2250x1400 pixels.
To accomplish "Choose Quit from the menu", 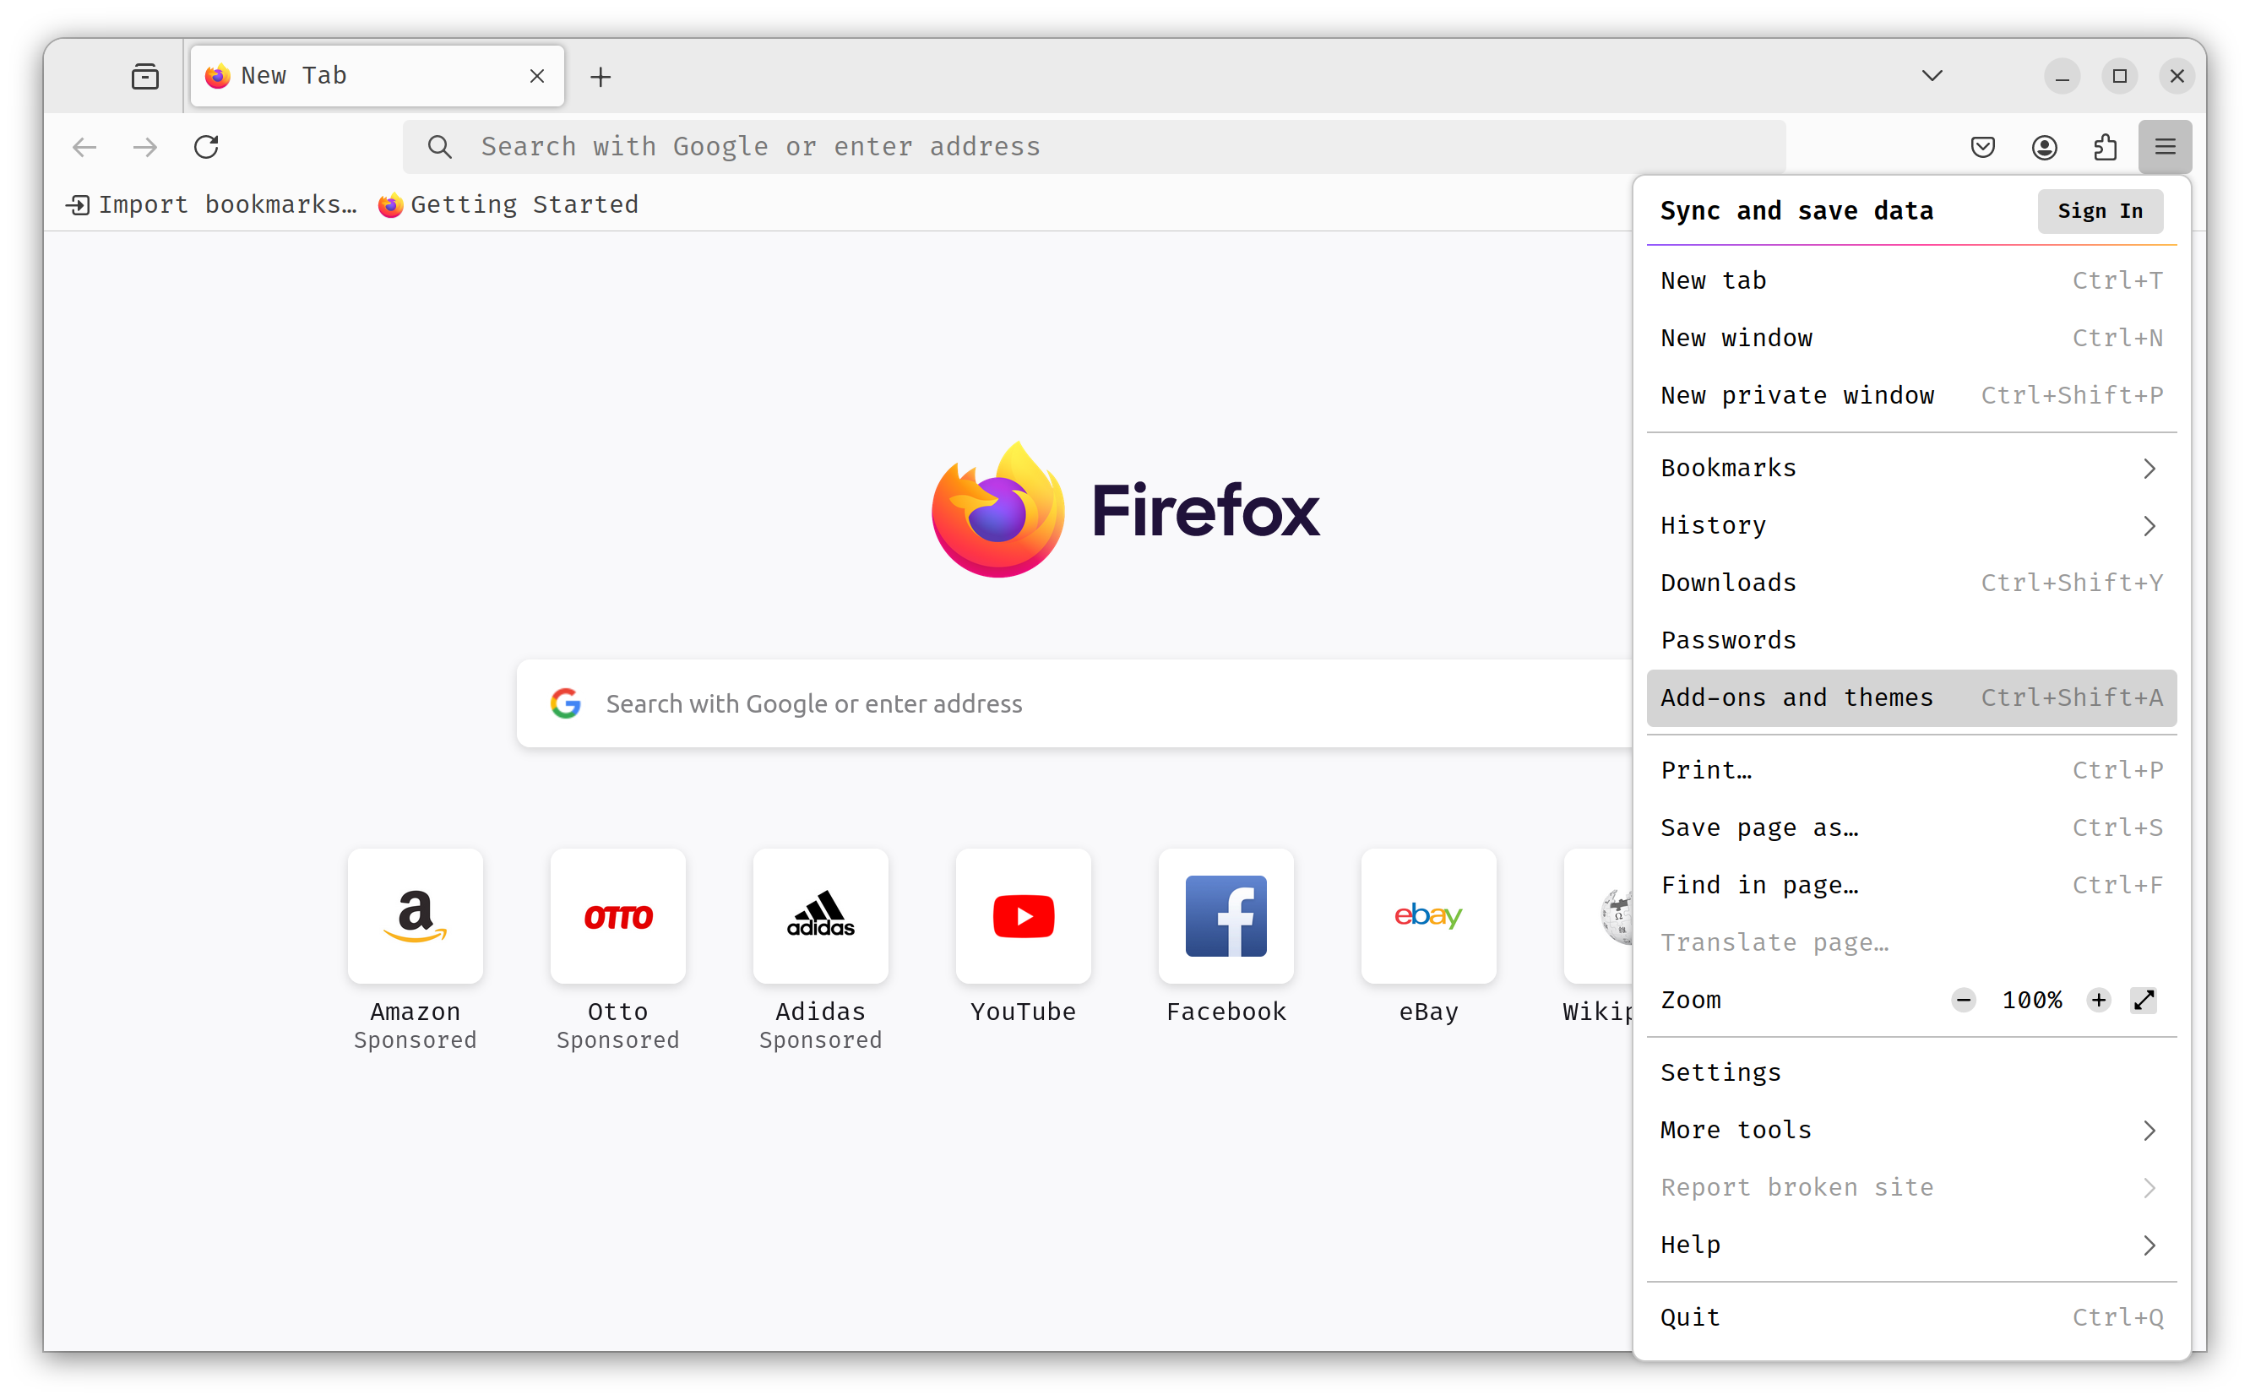I will coord(1911,1317).
